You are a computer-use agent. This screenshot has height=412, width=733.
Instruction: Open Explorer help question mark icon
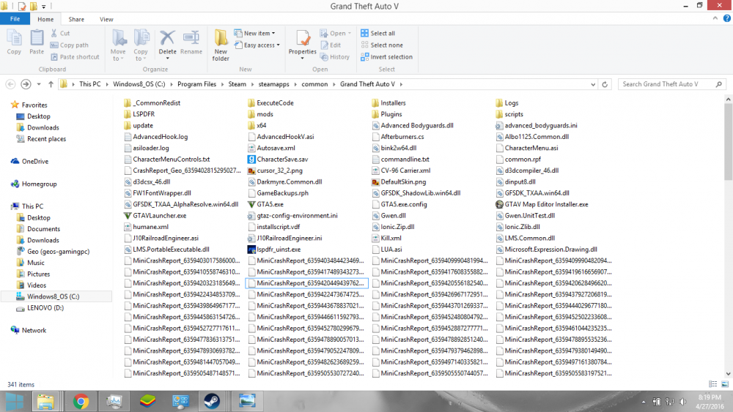pyautogui.click(x=727, y=18)
